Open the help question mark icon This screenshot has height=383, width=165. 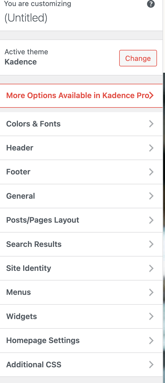(151, 4)
